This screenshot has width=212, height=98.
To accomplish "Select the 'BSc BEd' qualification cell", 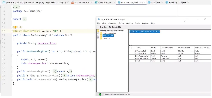I will point(185,54).
